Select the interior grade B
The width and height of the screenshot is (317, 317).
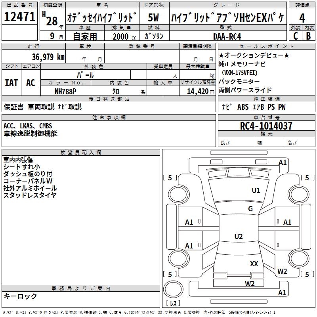[x=308, y=36]
